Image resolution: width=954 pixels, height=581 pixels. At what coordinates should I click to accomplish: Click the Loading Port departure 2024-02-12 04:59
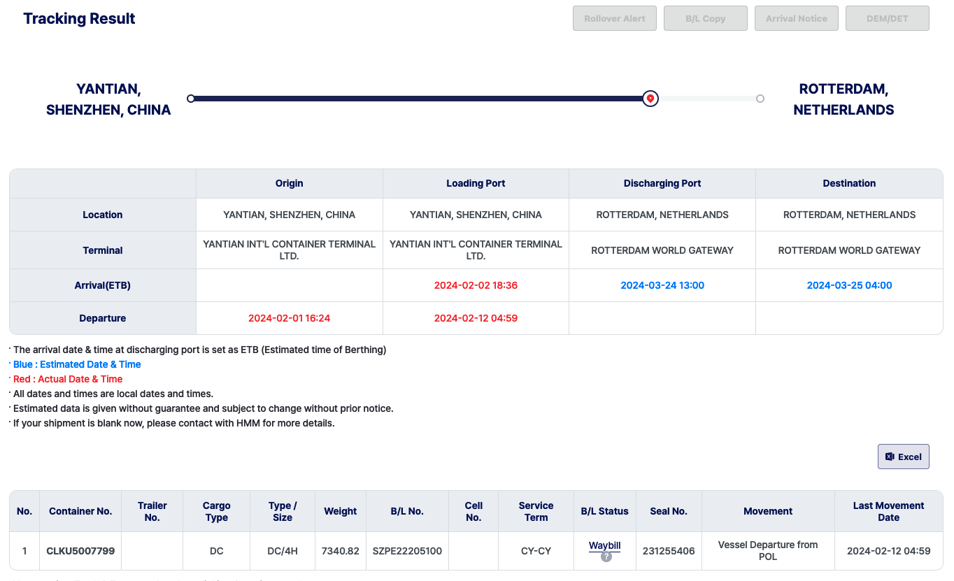click(476, 318)
